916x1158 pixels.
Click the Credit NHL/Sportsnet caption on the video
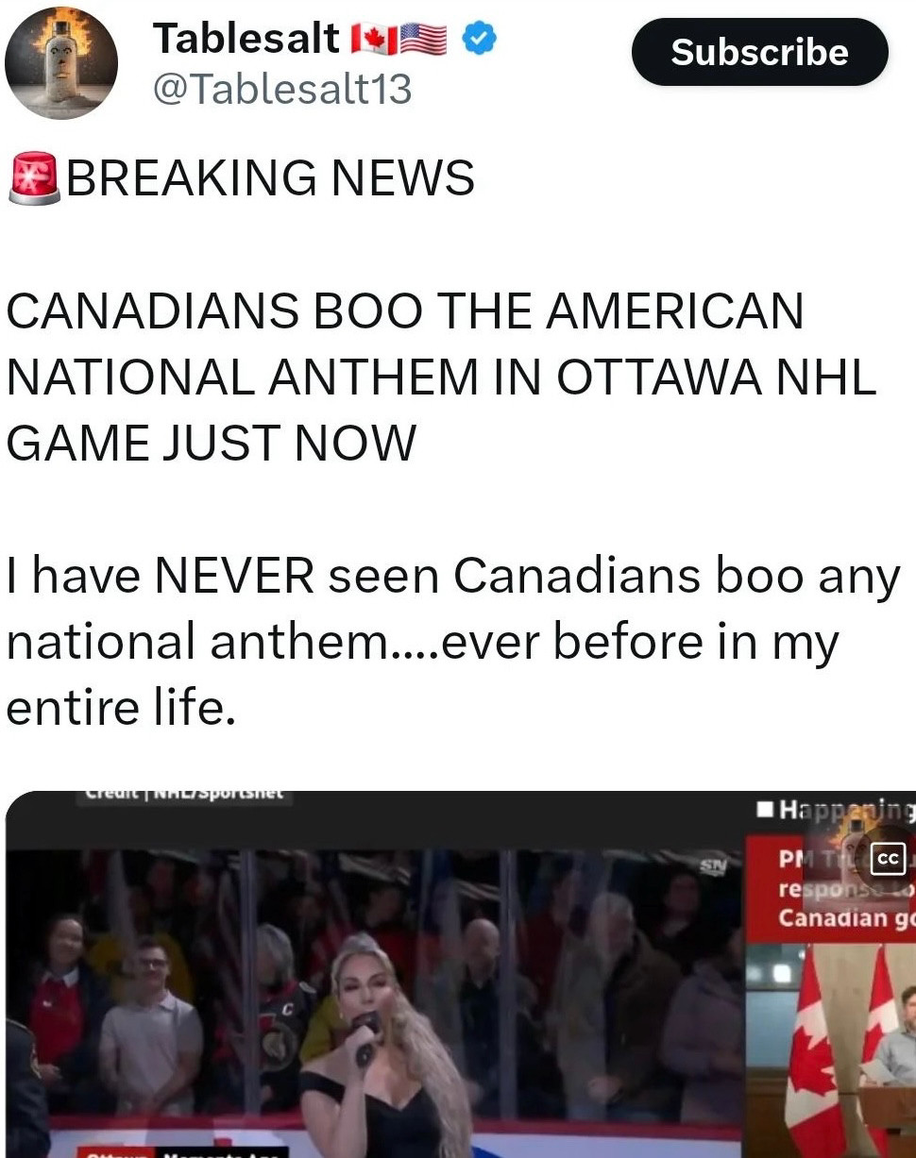coord(184,795)
